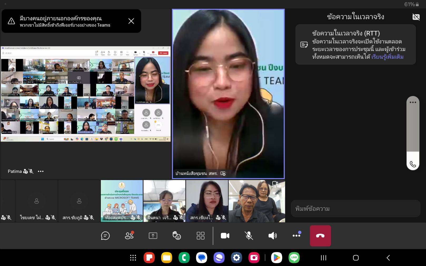Open the LINE app in taskbar
This screenshot has height=266, width=426.
tap(294, 258)
